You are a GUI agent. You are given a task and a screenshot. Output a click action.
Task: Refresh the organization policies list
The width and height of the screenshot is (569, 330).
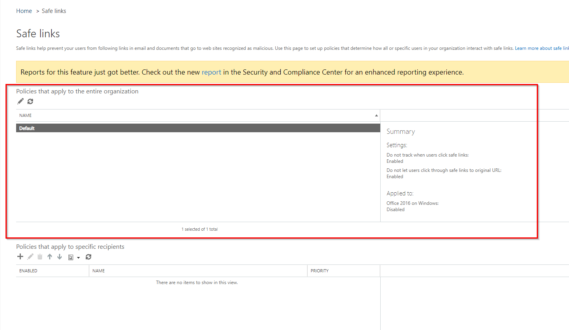(30, 101)
